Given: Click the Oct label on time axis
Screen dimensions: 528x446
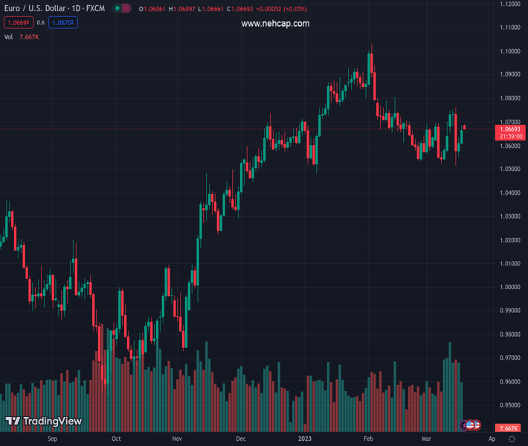Looking at the screenshot, I should click(116, 439).
